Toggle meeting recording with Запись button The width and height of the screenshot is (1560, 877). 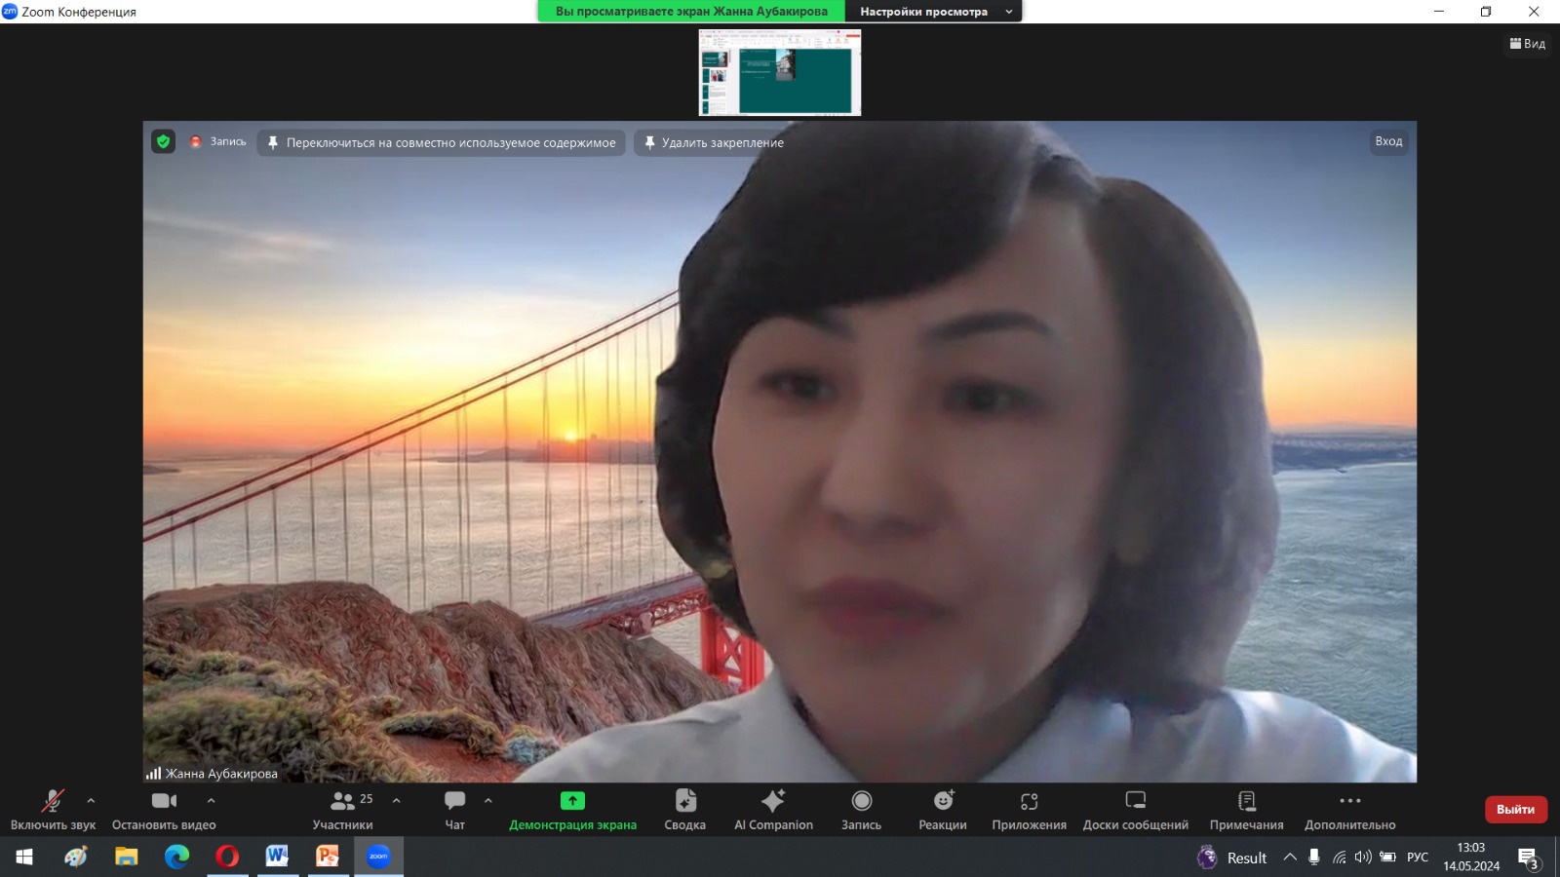(861, 809)
